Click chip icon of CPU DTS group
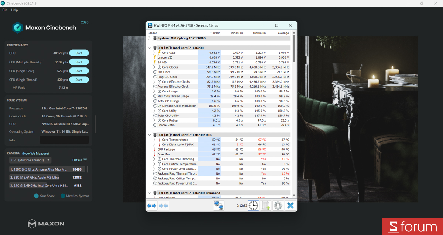The width and height of the screenshot is (443, 235). click(155, 135)
